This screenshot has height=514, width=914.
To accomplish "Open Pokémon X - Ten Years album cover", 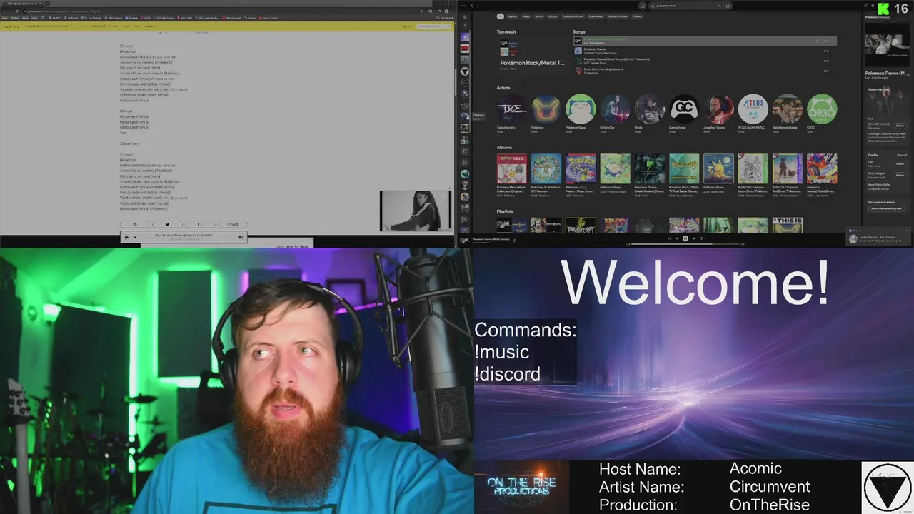I will 546,168.
